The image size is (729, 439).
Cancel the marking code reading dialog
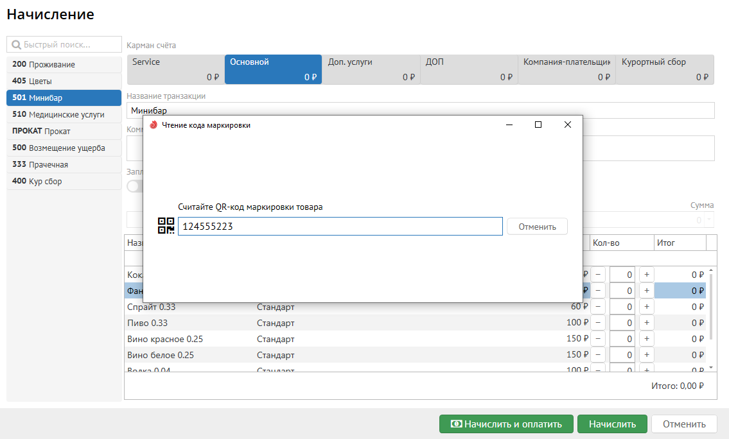pyautogui.click(x=537, y=227)
